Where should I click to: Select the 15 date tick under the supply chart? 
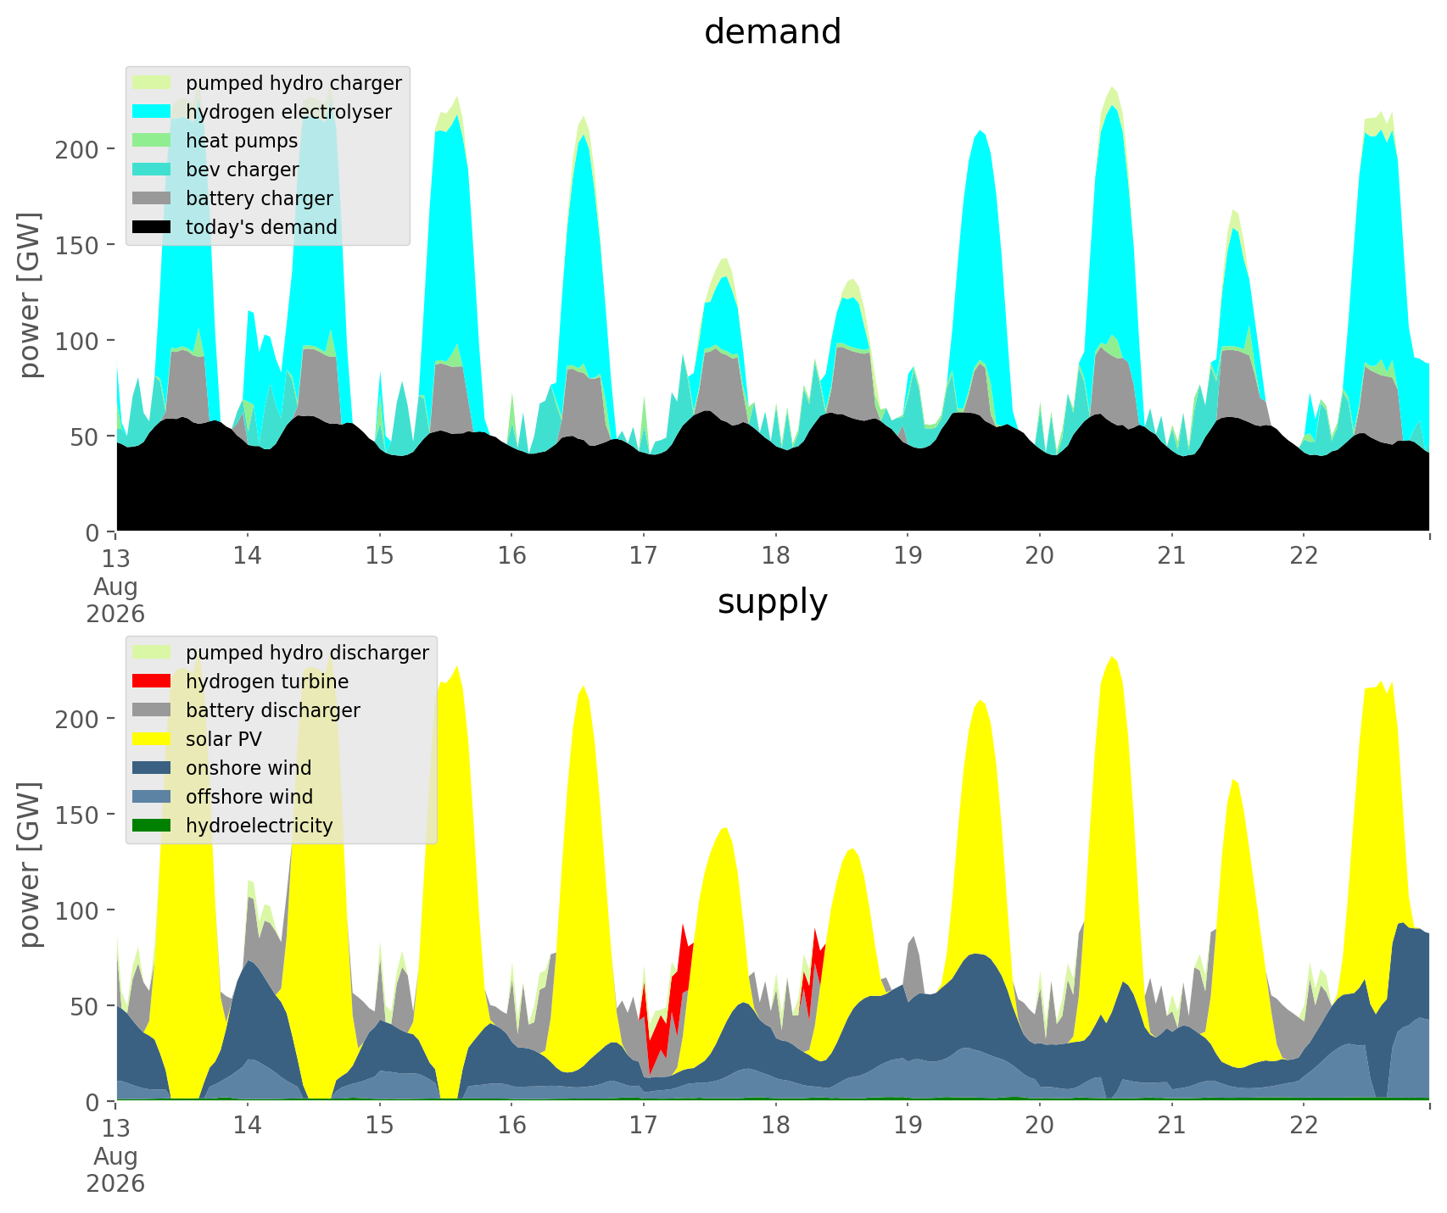380,1126
